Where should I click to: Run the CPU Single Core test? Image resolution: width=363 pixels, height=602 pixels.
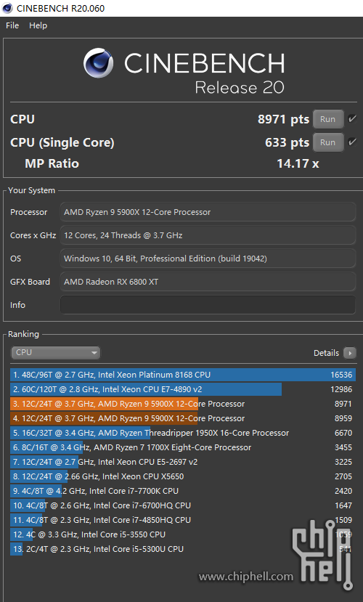click(327, 142)
